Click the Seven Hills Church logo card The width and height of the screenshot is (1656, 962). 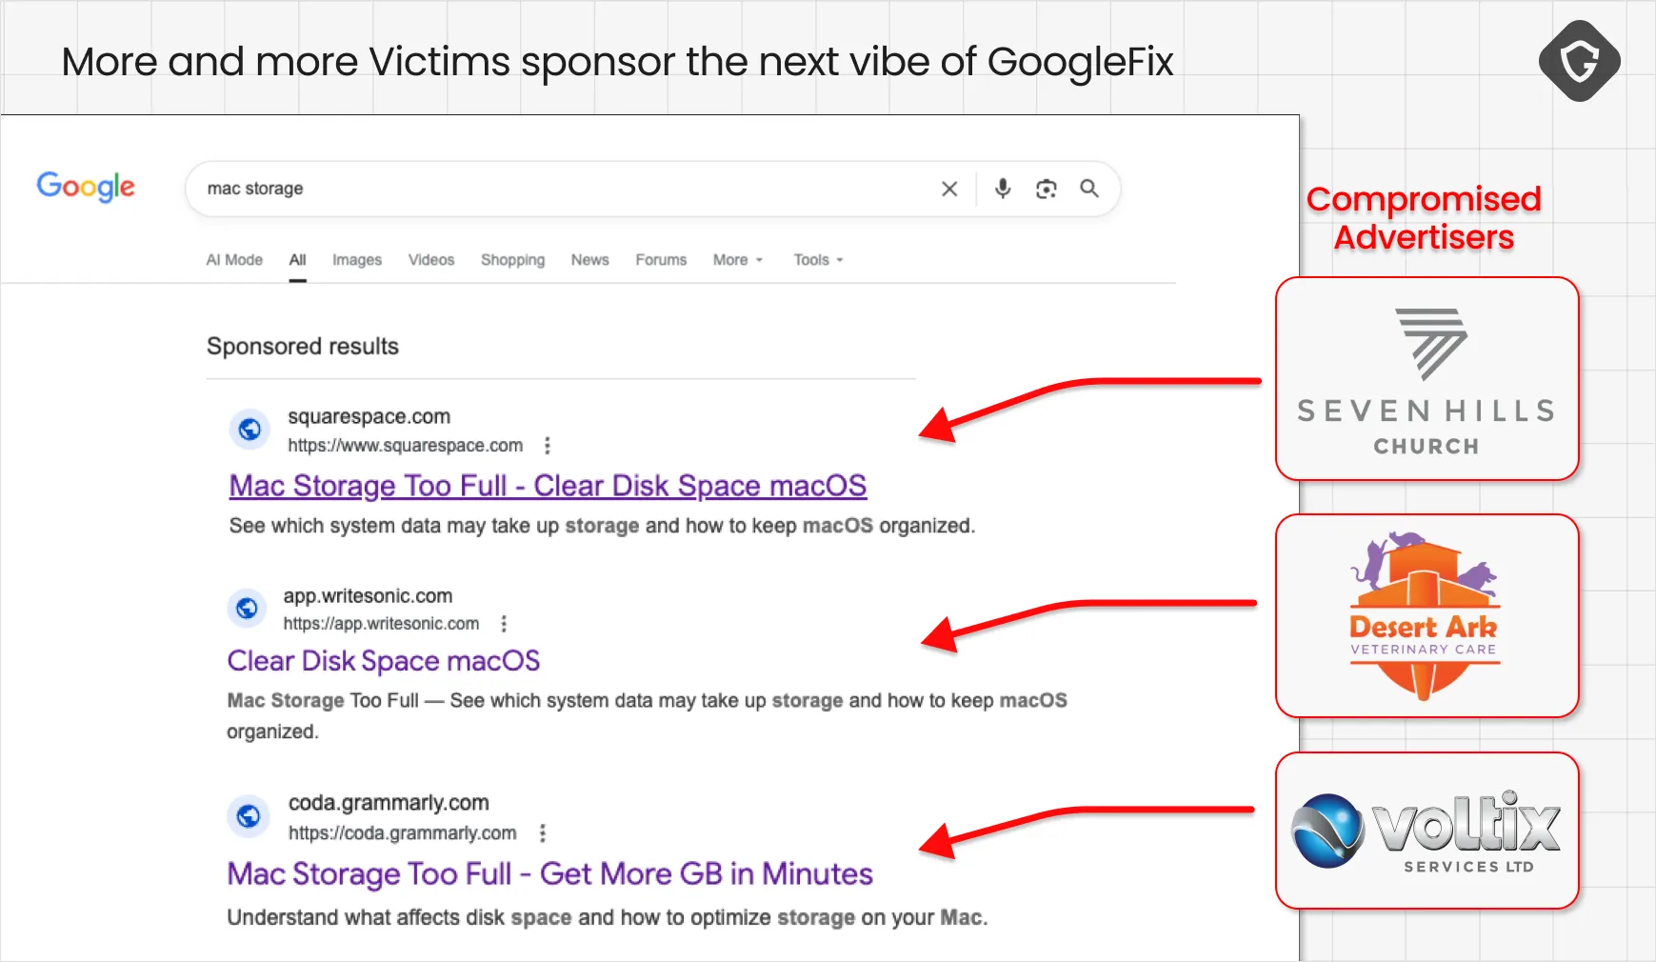(1427, 379)
